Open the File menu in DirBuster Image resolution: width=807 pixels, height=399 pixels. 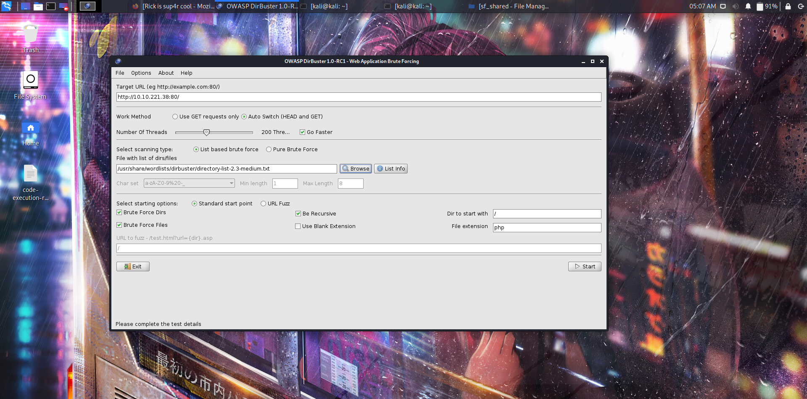[120, 73]
